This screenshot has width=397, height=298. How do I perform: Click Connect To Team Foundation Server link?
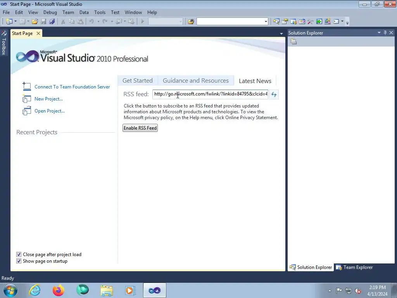[72, 87]
